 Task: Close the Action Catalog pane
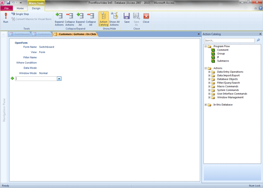(x=260, y=34)
